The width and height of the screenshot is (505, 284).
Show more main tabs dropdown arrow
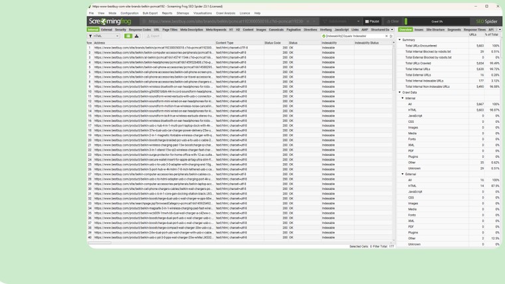[x=392, y=30]
